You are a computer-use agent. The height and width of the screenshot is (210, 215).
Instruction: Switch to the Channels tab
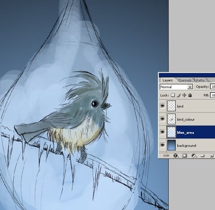(x=185, y=80)
